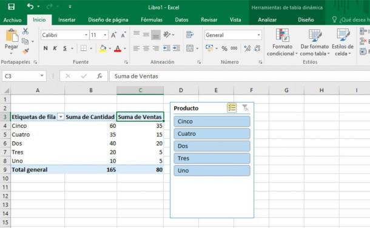
Task: Toggle bold formatting N
Action: 45,49
